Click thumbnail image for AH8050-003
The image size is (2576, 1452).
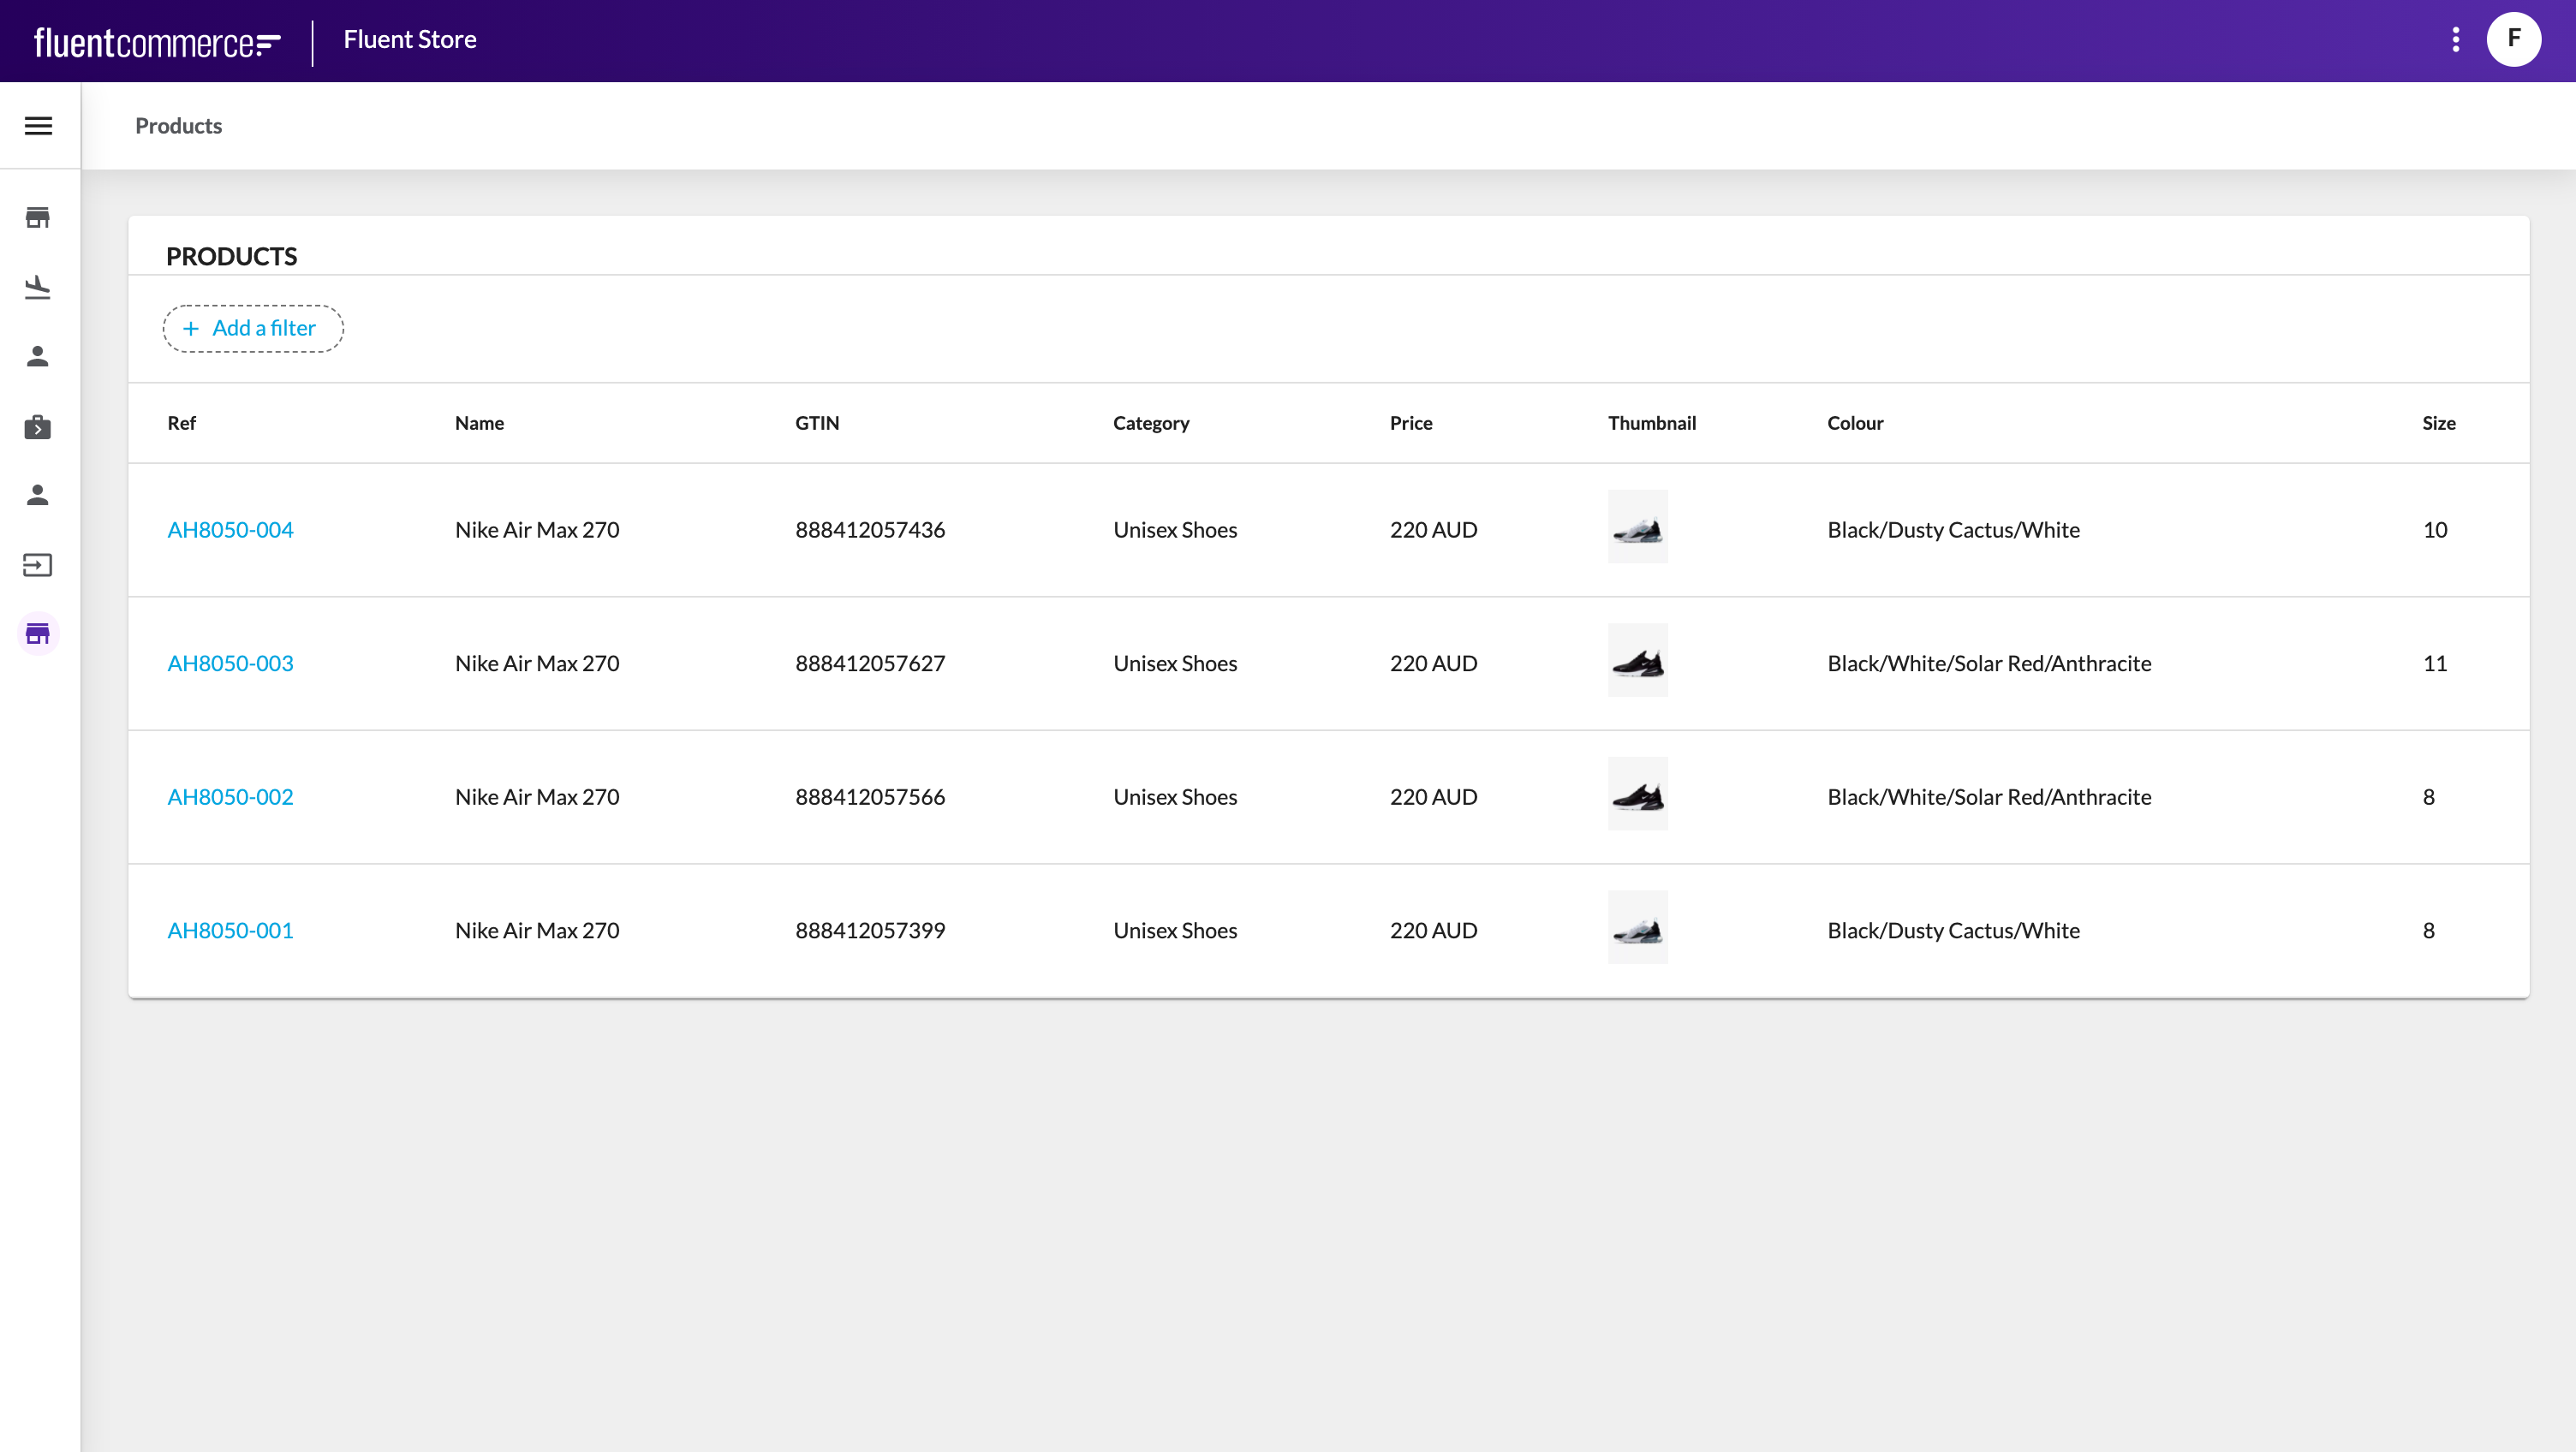[x=1638, y=662]
